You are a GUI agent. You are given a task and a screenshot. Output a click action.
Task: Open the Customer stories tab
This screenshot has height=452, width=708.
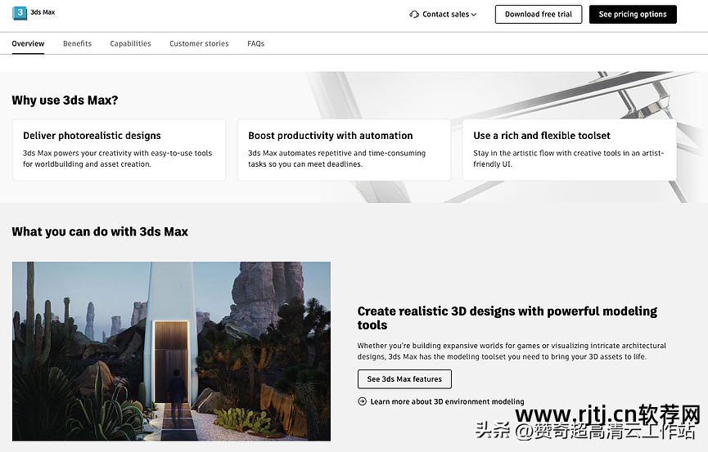[x=199, y=44]
